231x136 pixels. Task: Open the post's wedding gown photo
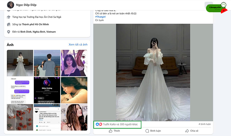[x=153, y=72]
